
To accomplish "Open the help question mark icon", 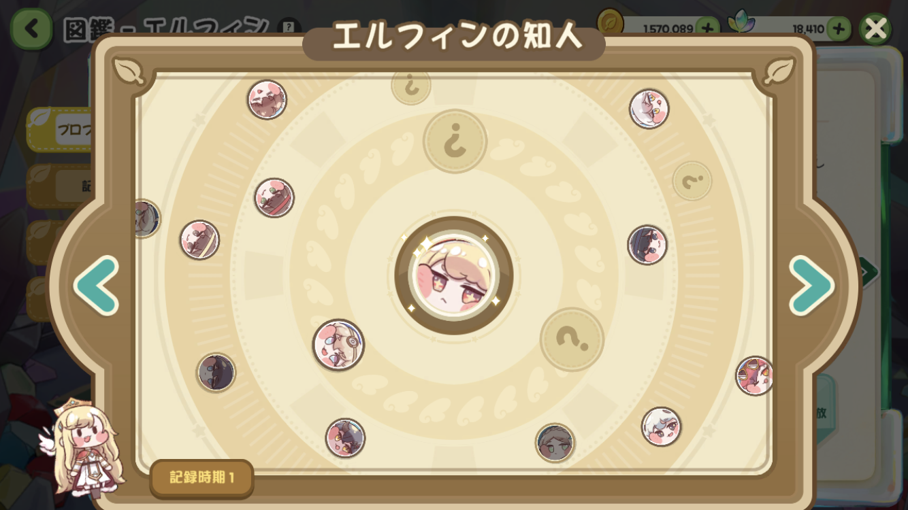I will (289, 27).
